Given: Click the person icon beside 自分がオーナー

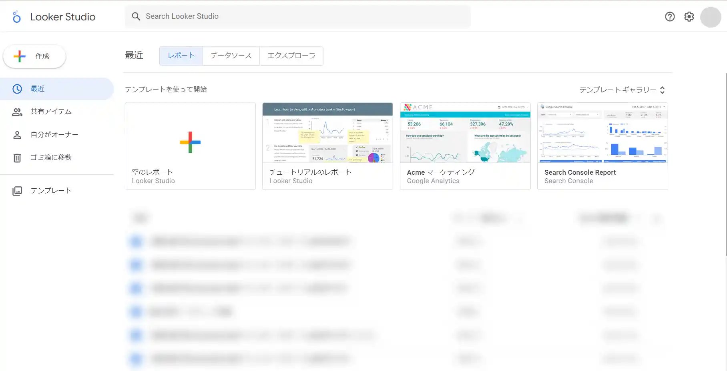Looking at the screenshot, I should coord(17,135).
